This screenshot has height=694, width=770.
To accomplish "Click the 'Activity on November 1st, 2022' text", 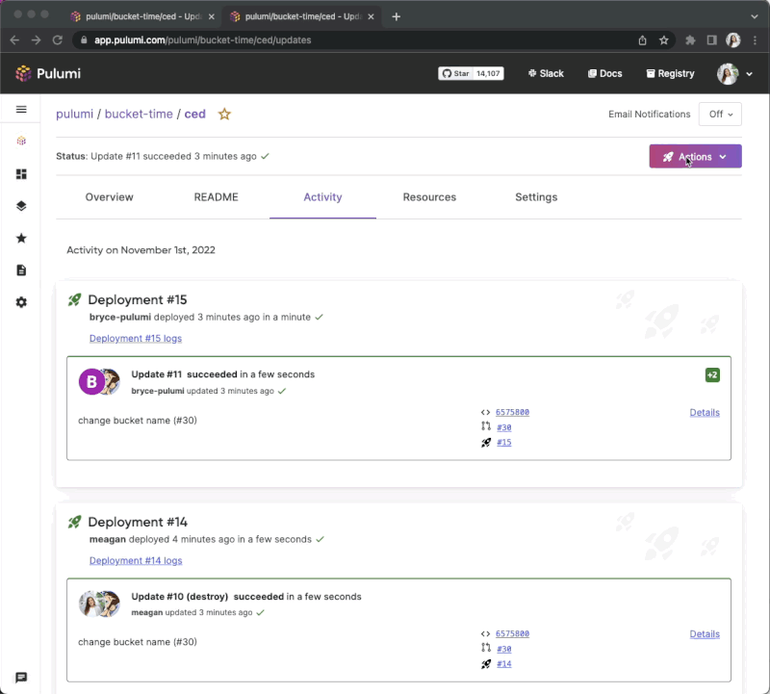I will tap(141, 250).
